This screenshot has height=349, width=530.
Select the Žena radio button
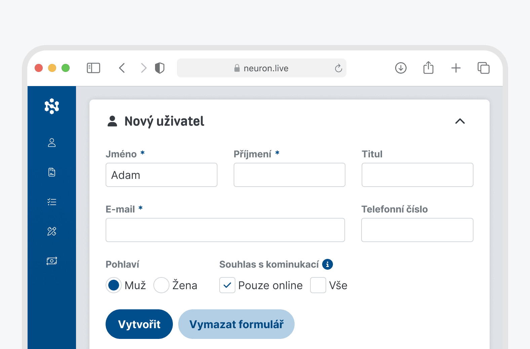click(161, 285)
